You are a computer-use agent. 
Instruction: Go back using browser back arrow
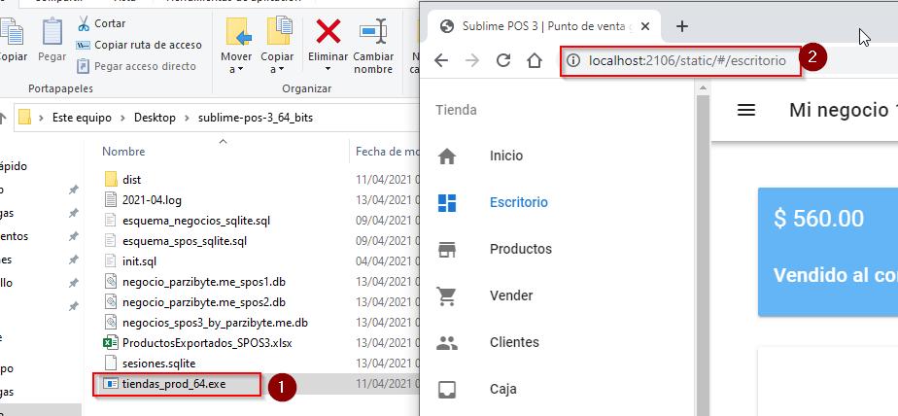[441, 60]
